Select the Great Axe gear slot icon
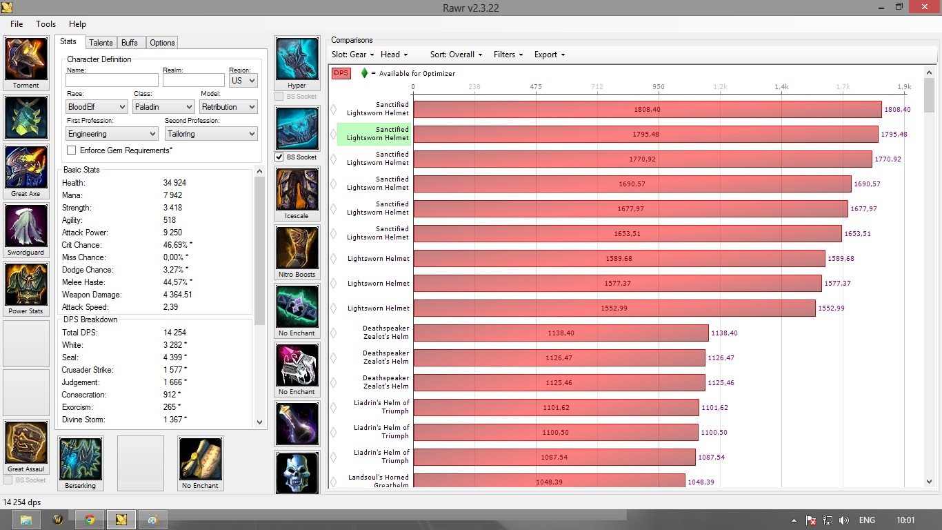 [26, 167]
